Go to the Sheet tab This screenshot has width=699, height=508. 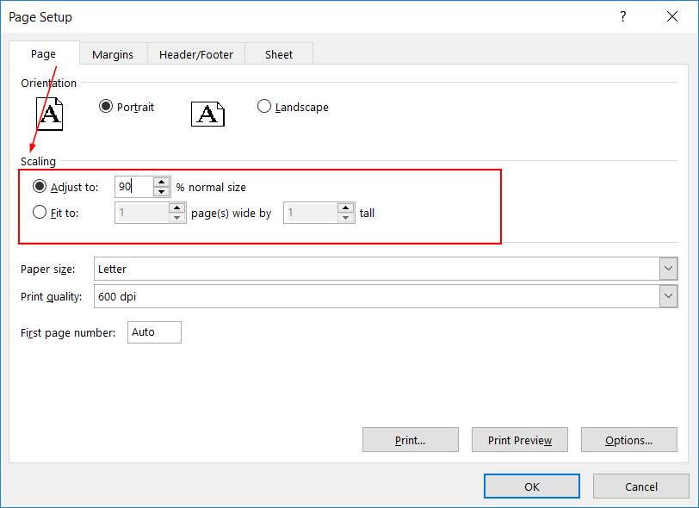(x=279, y=54)
